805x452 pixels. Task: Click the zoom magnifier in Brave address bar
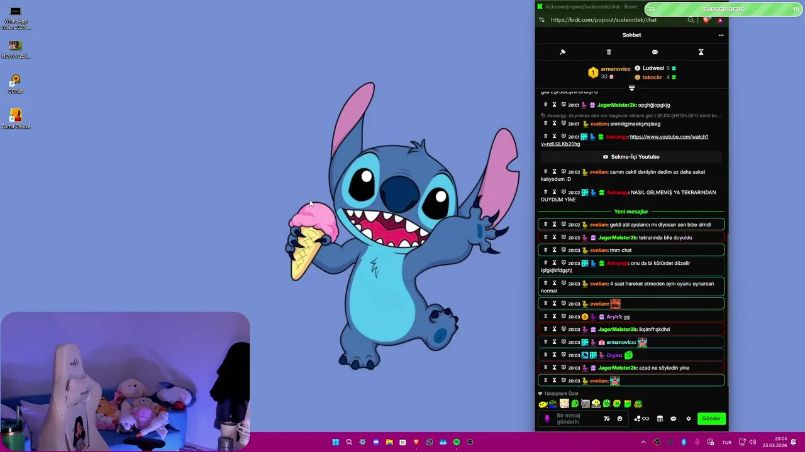pos(691,20)
